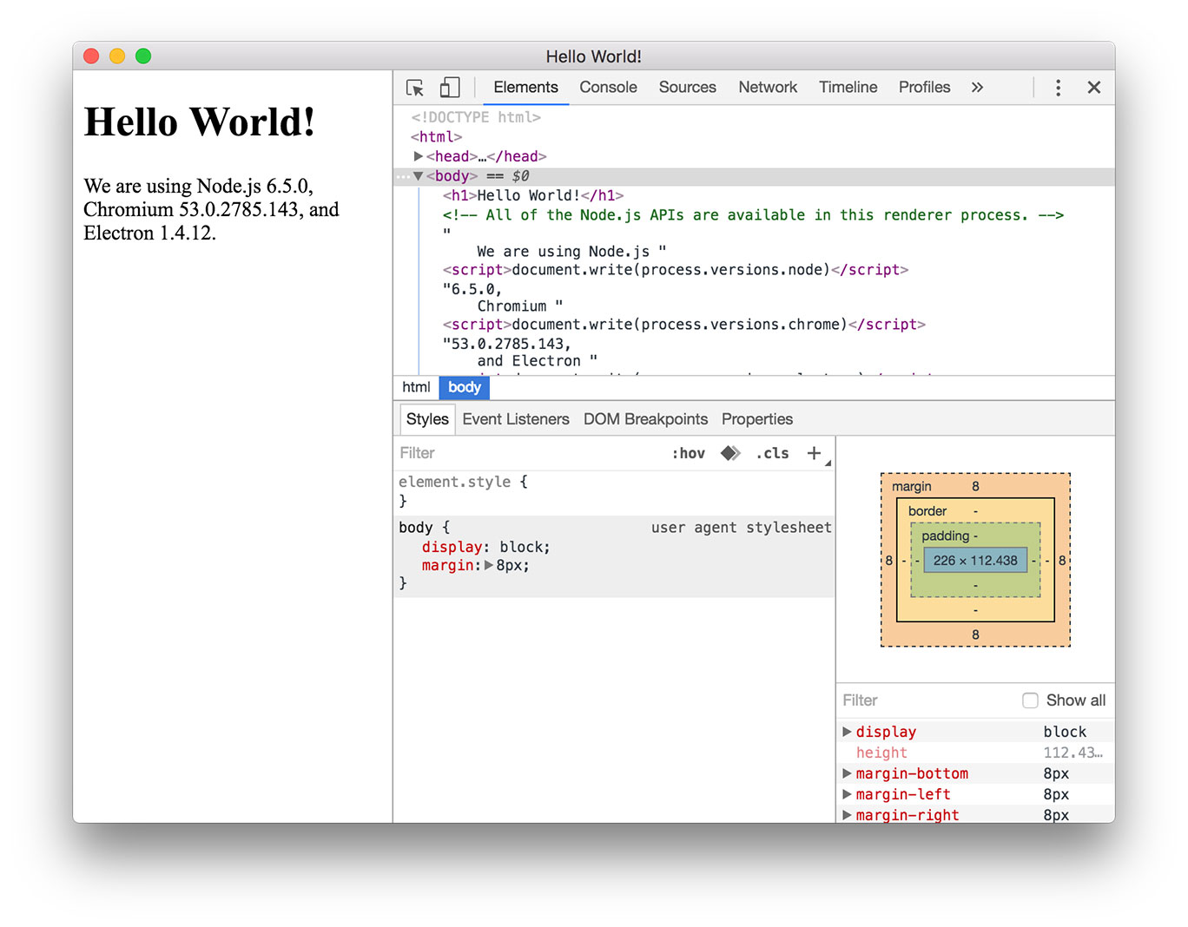Click the display: block declaration
1188x927 pixels.
pyautogui.click(x=485, y=547)
